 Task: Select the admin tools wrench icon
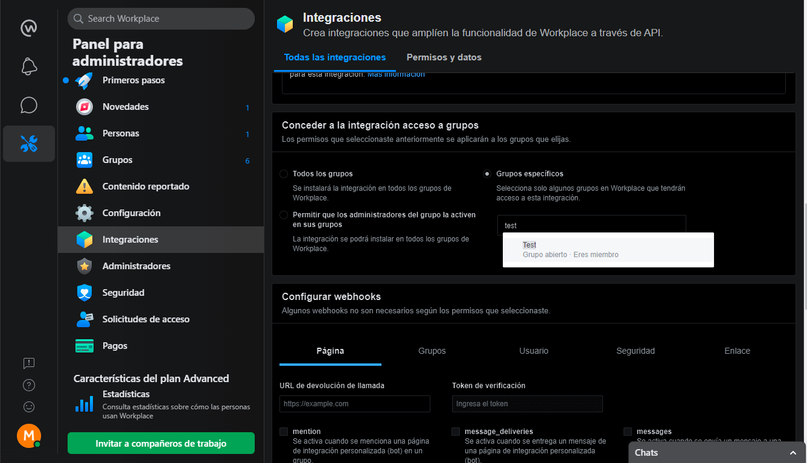coord(29,144)
